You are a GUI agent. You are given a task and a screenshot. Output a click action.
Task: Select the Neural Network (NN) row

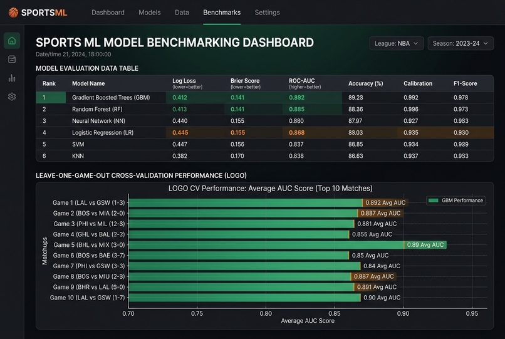coord(265,121)
